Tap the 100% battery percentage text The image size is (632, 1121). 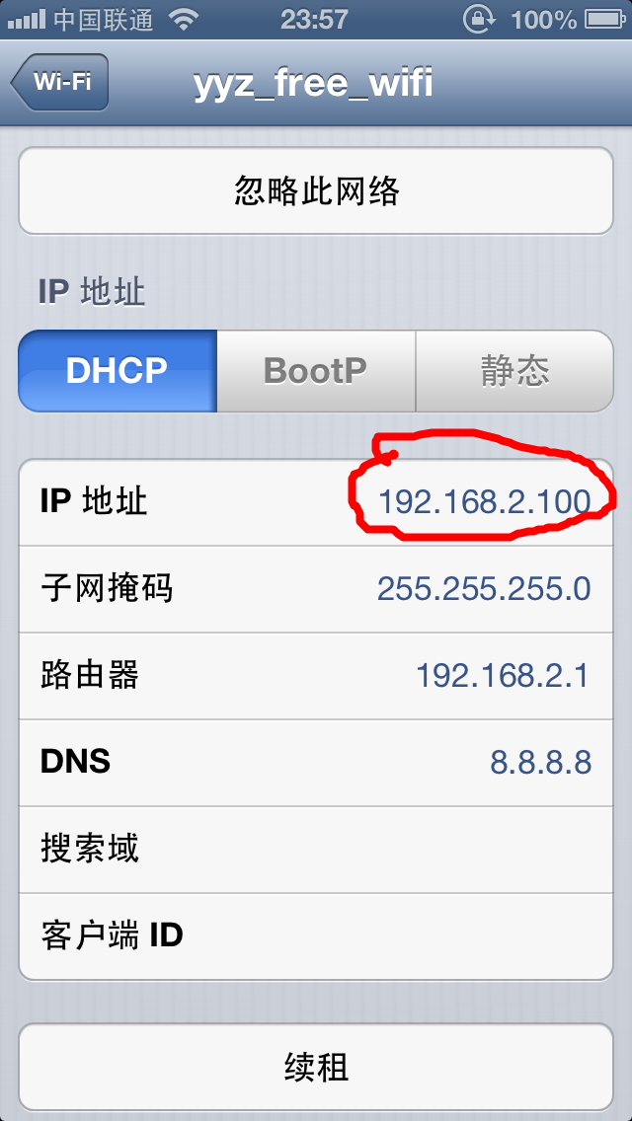(543, 20)
